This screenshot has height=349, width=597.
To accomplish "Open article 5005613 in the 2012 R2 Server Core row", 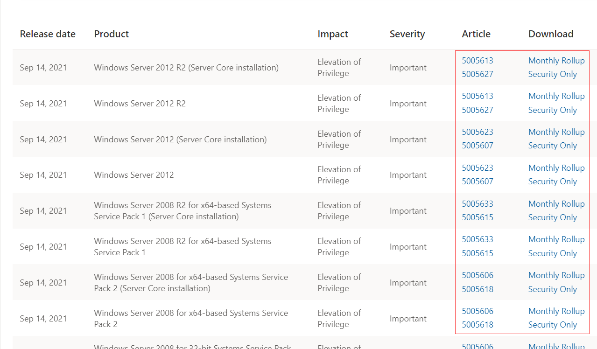I will tap(478, 61).
